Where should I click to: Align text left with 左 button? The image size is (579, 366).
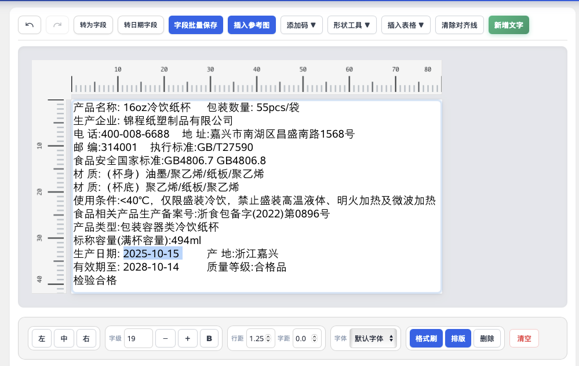[42, 338]
